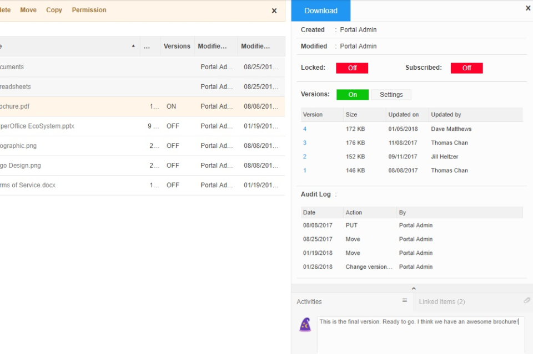Turn off the Versions toggle
This screenshot has width=533, height=354.
[x=352, y=94]
